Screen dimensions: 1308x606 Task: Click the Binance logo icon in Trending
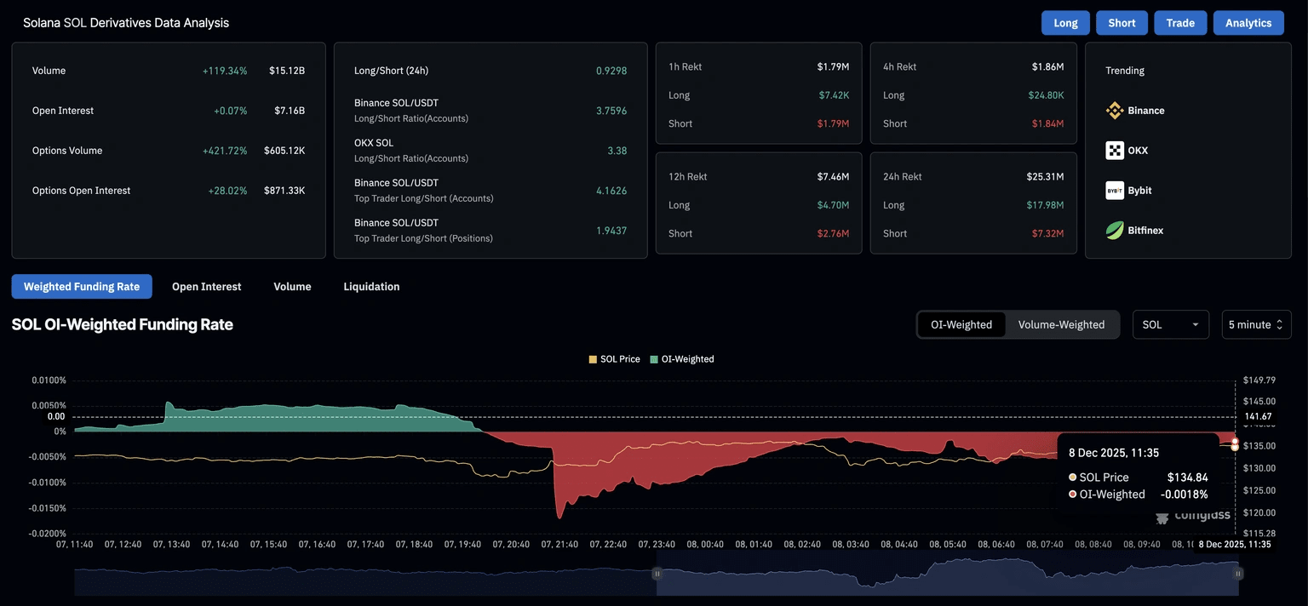pyautogui.click(x=1115, y=111)
